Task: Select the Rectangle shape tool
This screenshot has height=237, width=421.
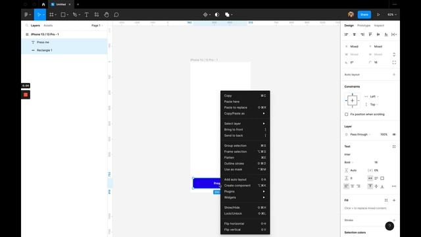Action: click(63, 14)
